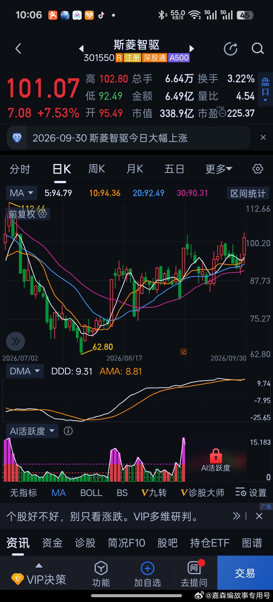Switch to 持仓ETF tab
The width and height of the screenshot is (273, 602).
coord(210,543)
